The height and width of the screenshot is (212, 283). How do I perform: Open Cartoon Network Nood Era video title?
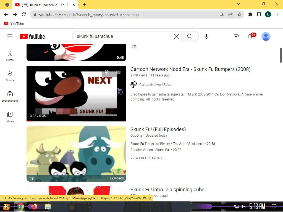[x=190, y=69]
